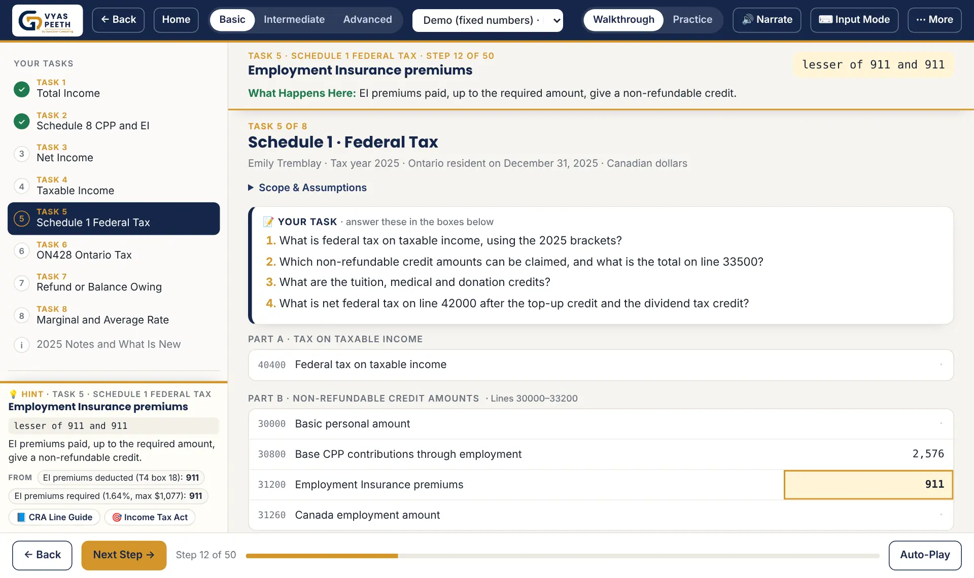Switch to Advanced level
Image resolution: width=974 pixels, height=578 pixels.
367,20
